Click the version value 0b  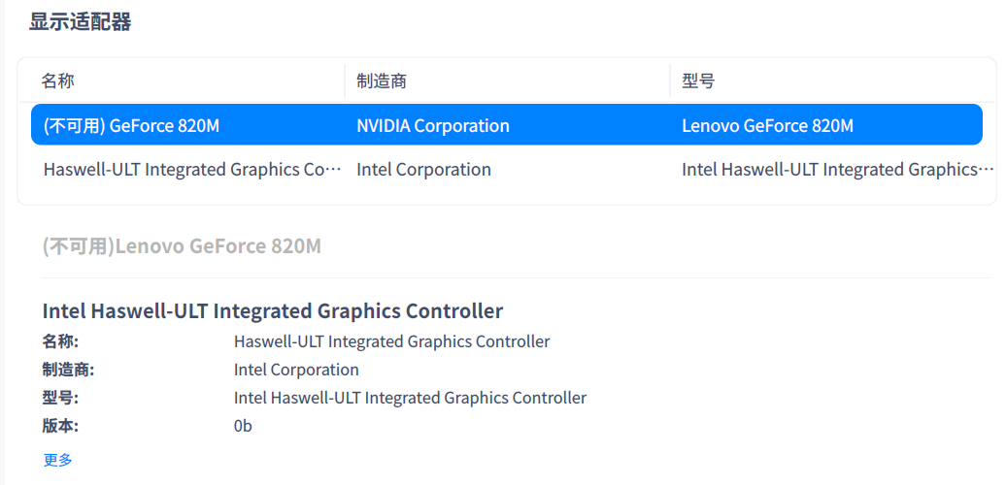coord(243,426)
